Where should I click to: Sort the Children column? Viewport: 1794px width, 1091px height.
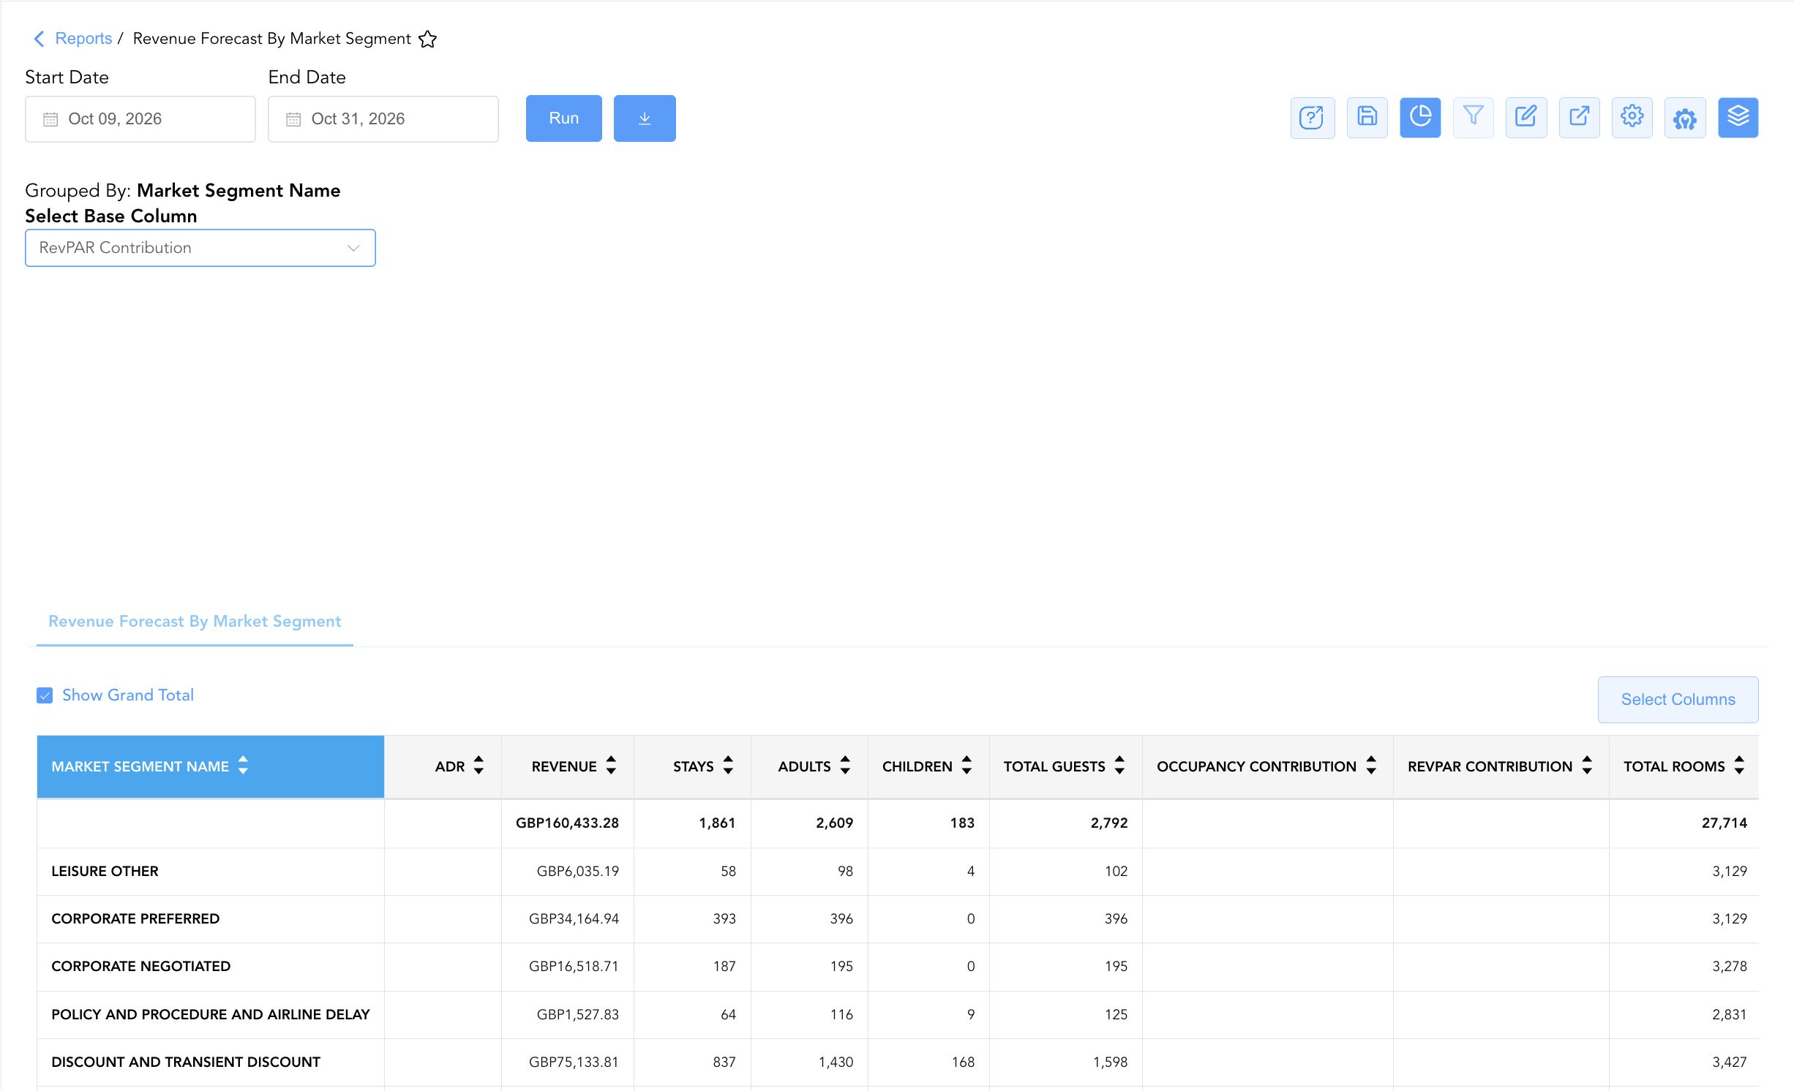967,766
